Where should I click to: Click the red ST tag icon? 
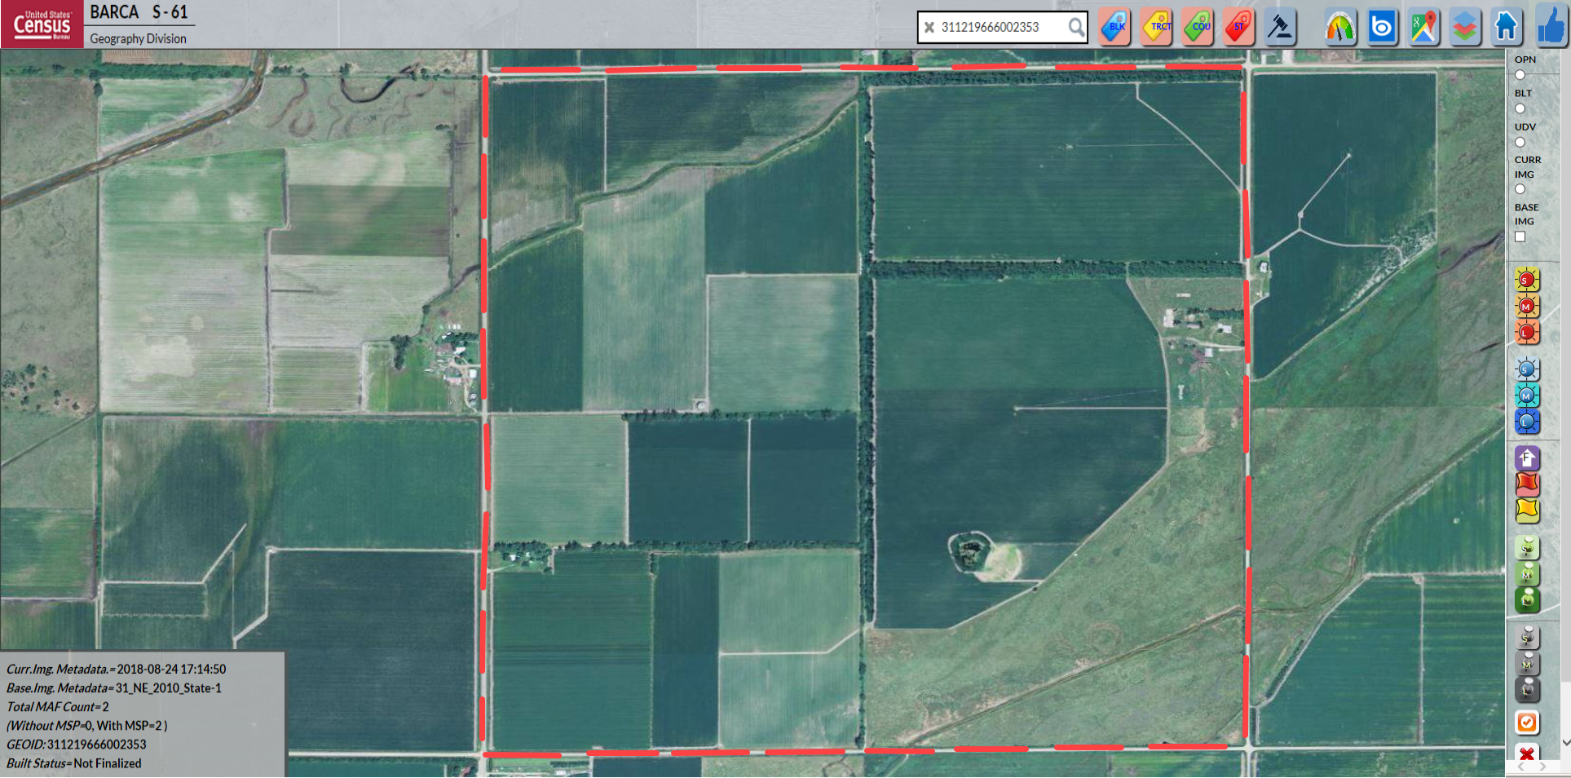(x=1239, y=27)
